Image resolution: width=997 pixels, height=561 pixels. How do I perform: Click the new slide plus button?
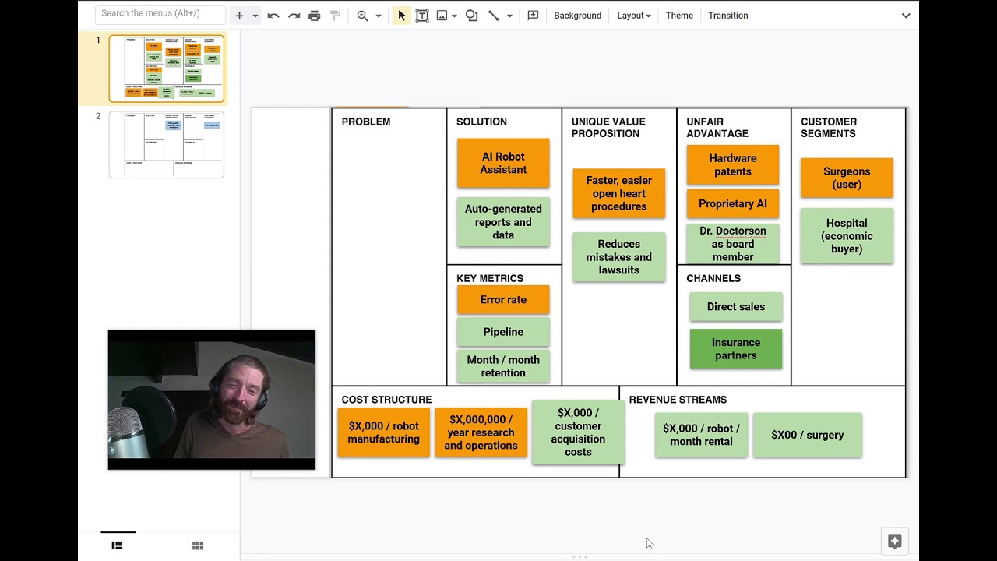click(x=239, y=16)
